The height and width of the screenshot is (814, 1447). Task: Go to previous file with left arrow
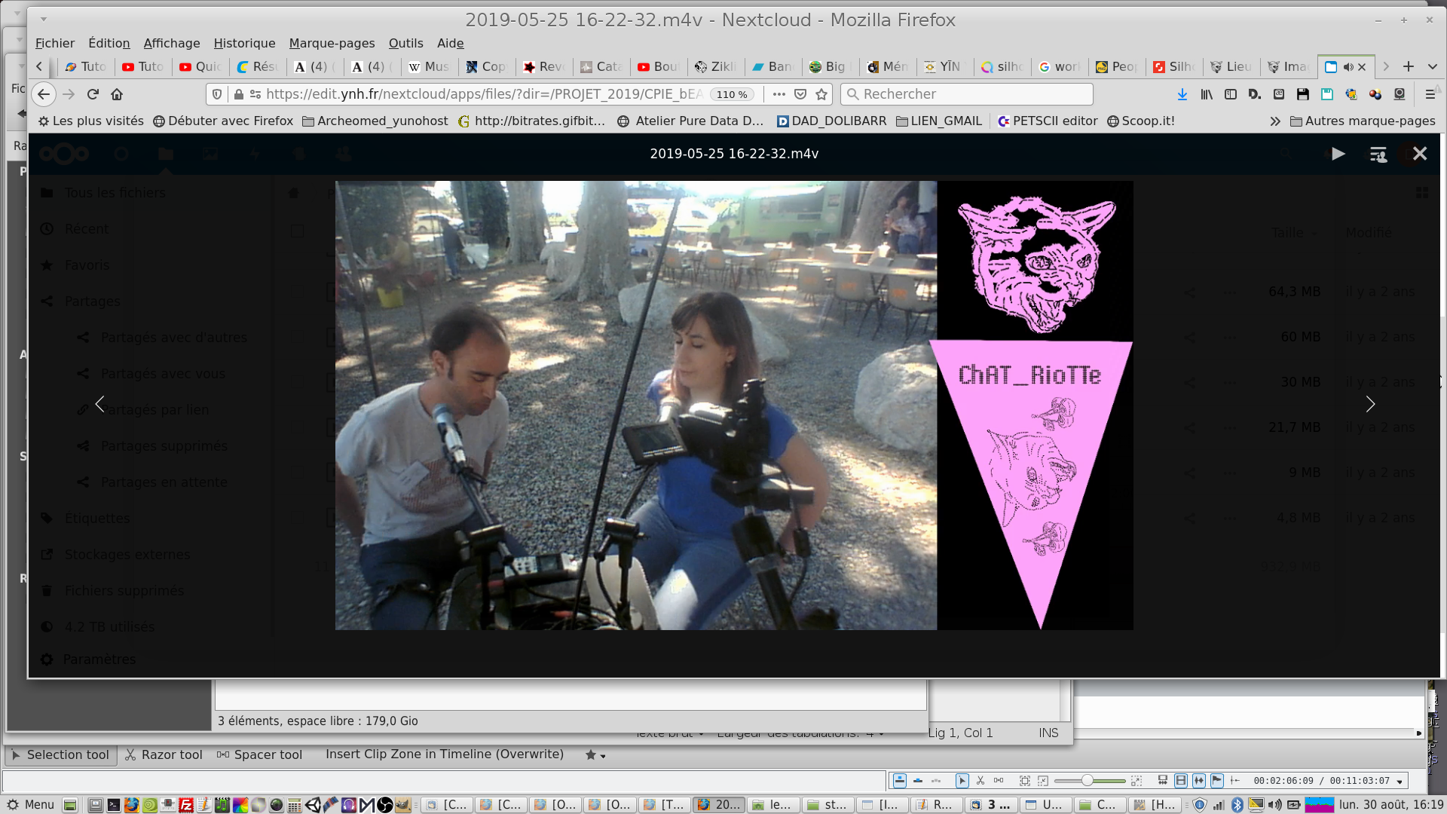point(100,405)
